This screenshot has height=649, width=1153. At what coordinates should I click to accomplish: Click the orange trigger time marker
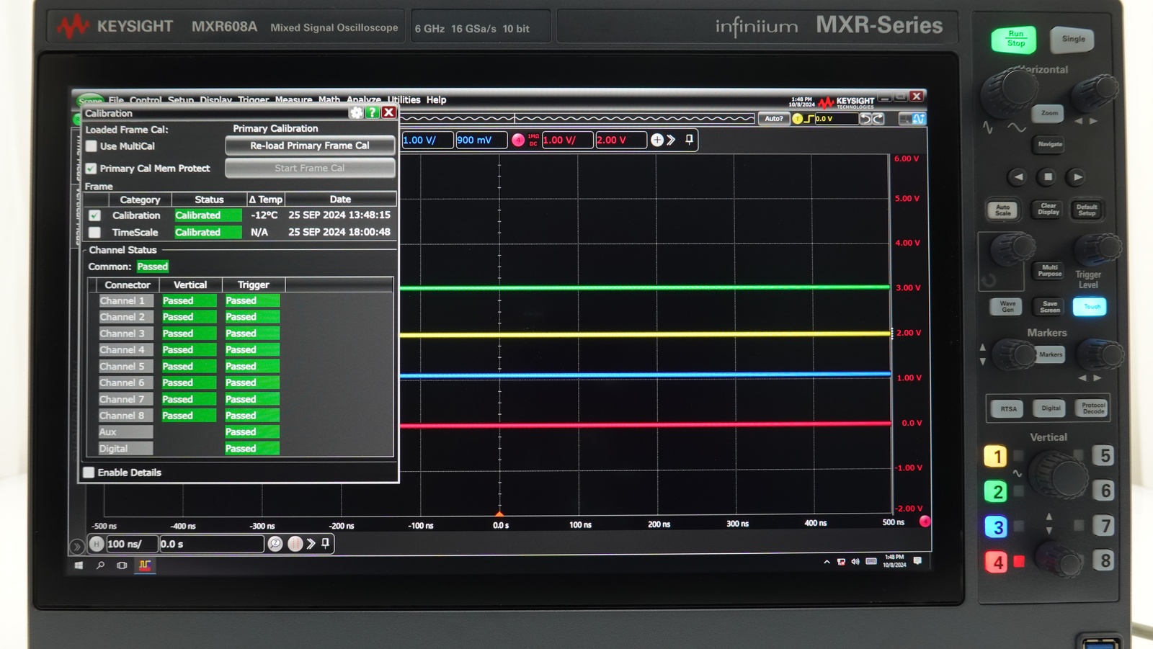[499, 513]
